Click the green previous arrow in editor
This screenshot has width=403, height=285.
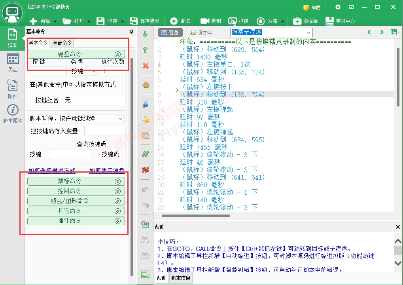click(369, 32)
